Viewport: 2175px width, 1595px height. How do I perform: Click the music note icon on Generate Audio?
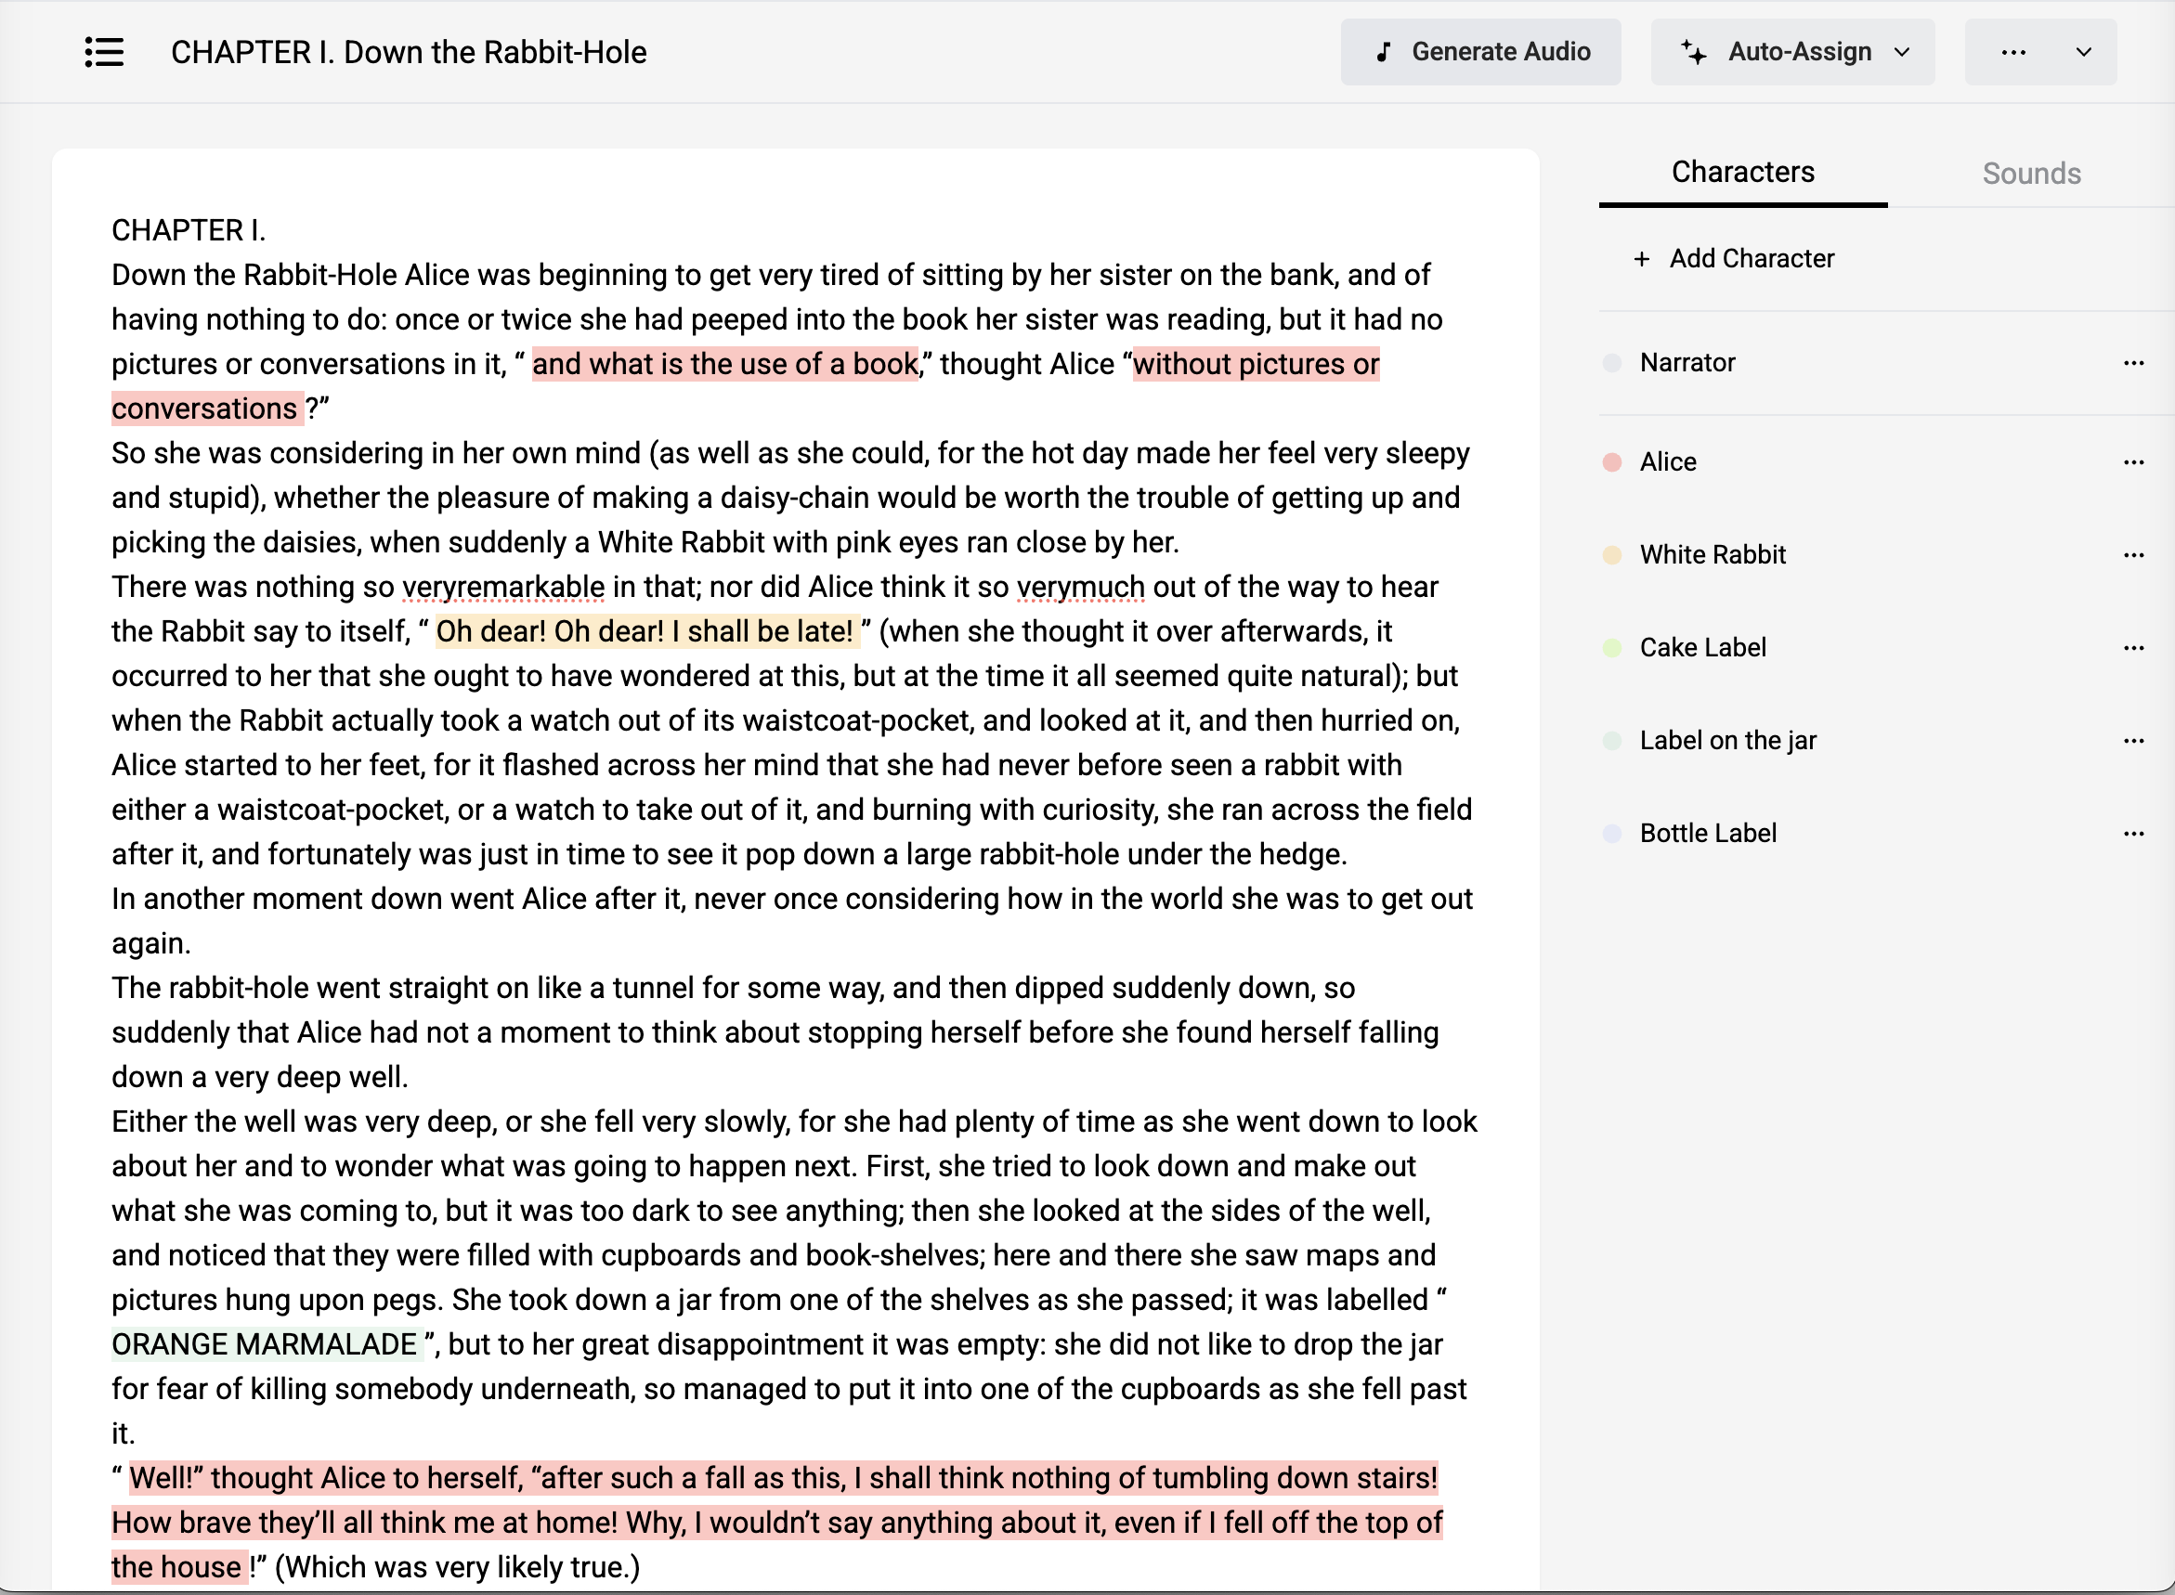coord(1383,51)
